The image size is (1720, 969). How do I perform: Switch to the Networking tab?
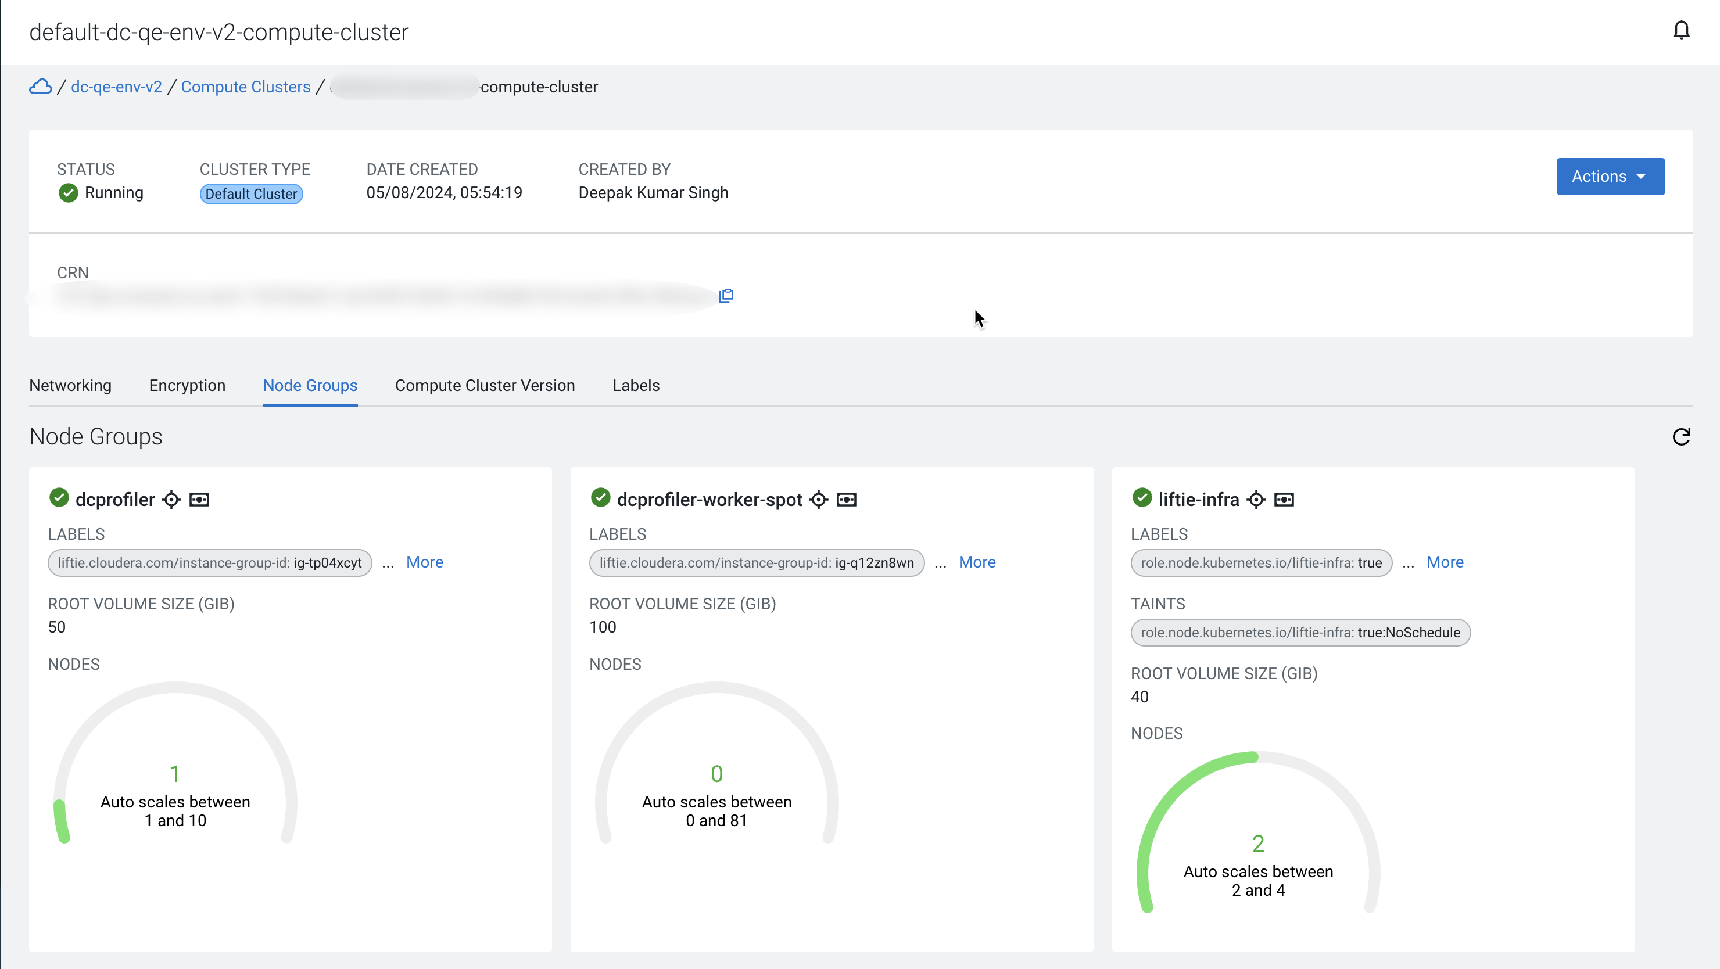(x=70, y=385)
